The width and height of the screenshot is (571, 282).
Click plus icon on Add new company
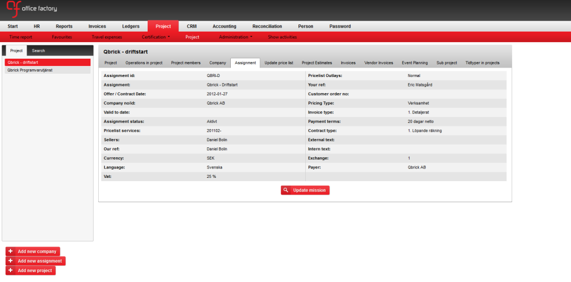(x=10, y=252)
